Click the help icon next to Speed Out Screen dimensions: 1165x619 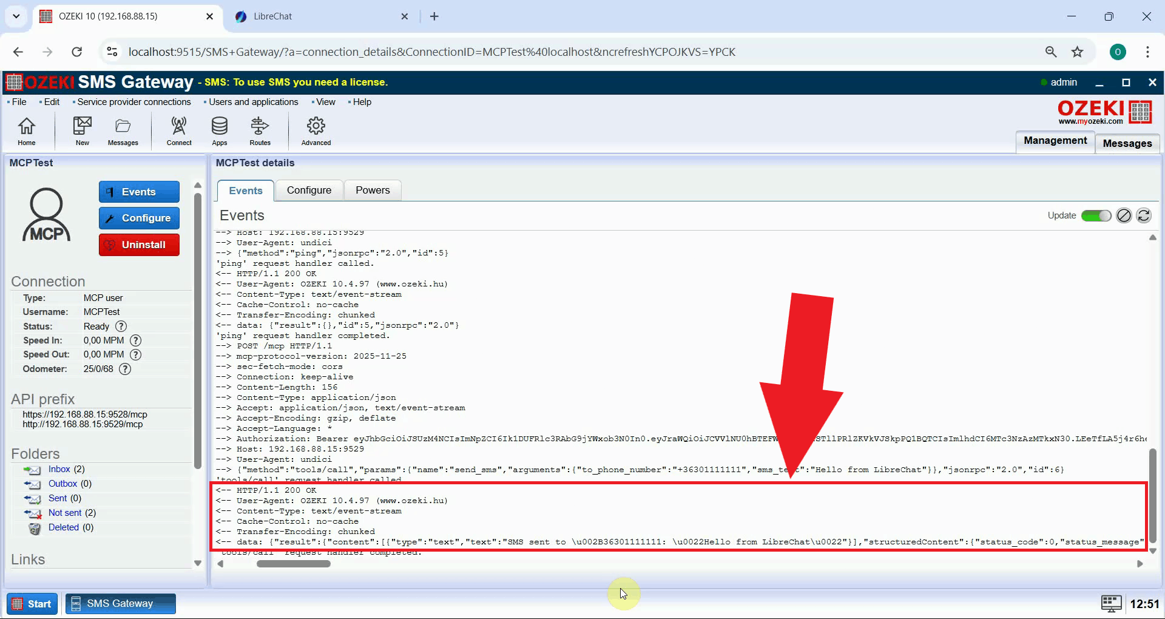(x=136, y=354)
